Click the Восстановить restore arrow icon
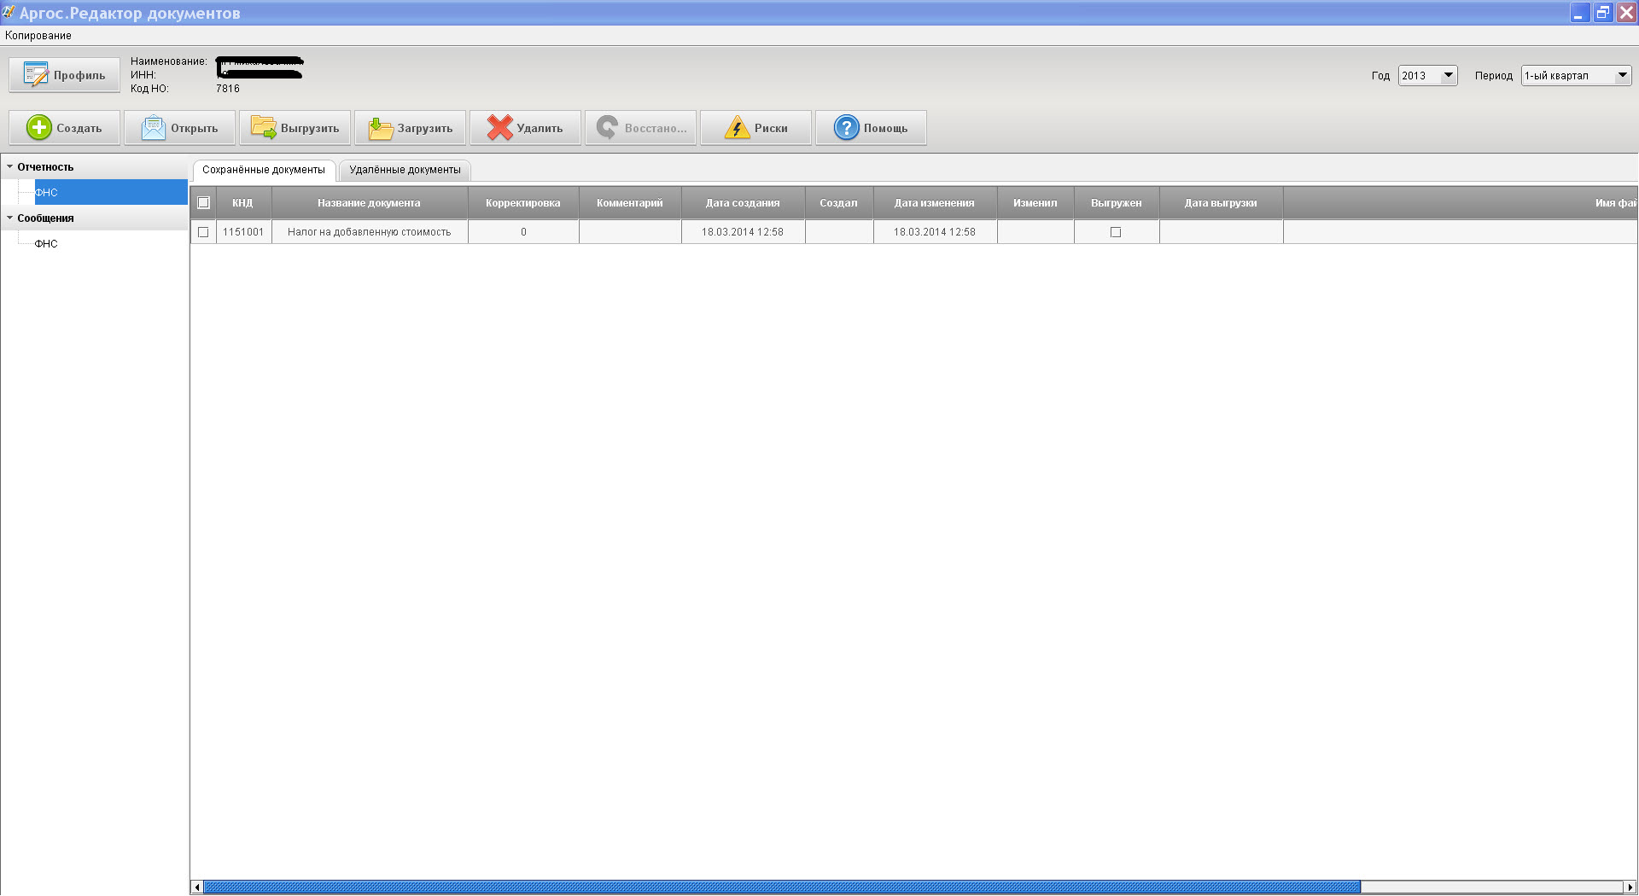This screenshot has height=896, width=1639. (608, 128)
